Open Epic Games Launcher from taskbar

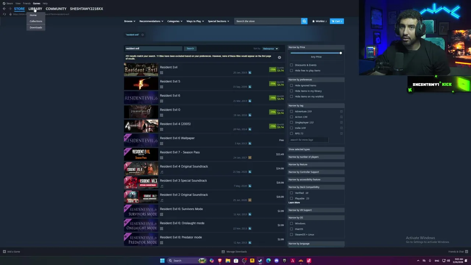(x=284, y=261)
